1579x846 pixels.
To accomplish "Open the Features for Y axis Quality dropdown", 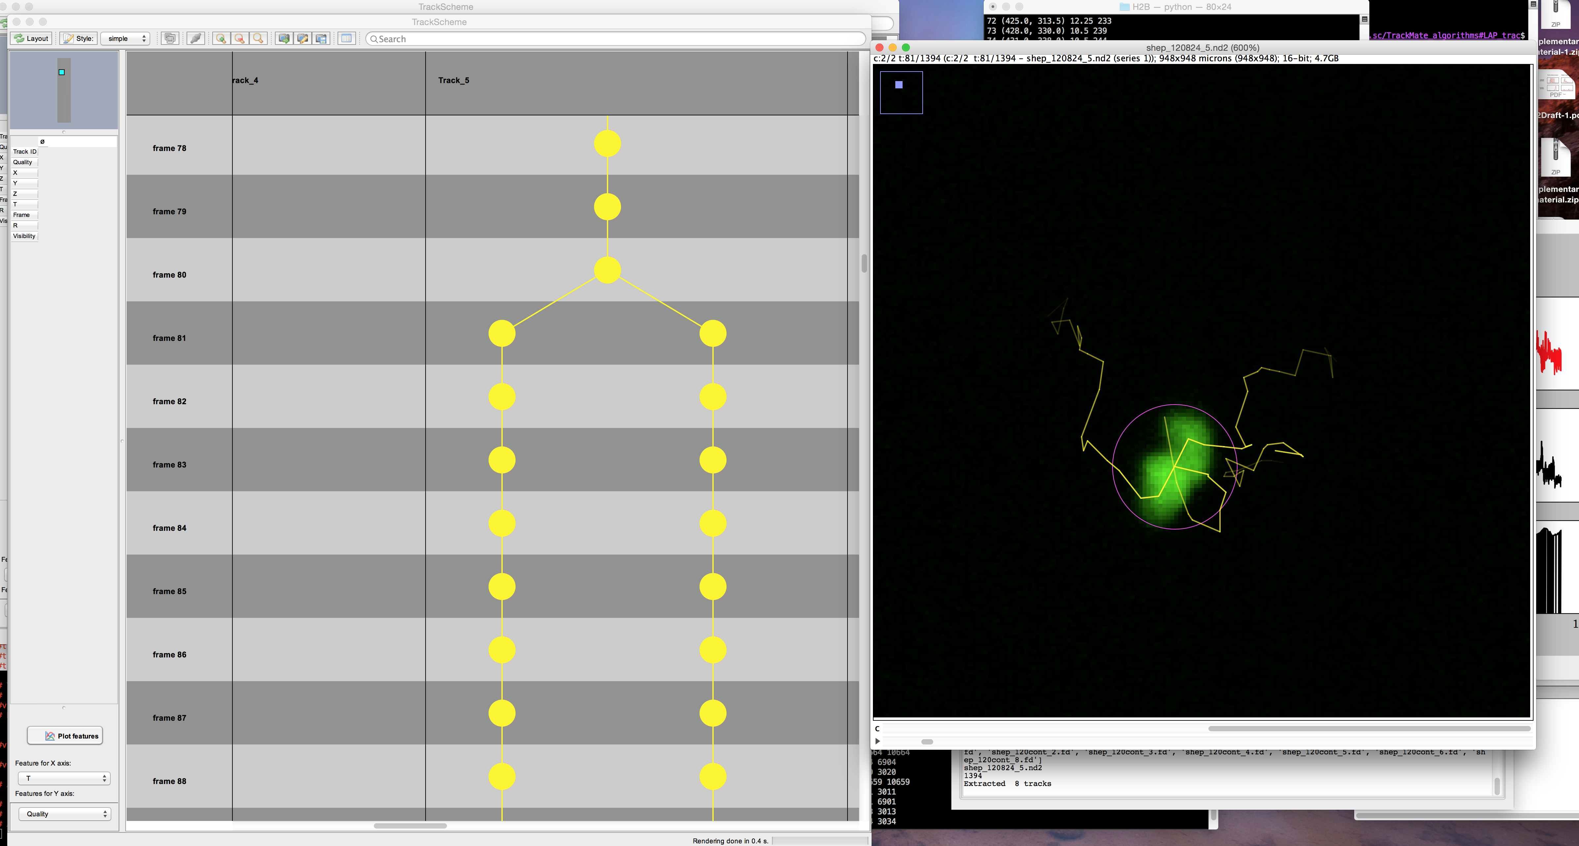I will coord(64,813).
